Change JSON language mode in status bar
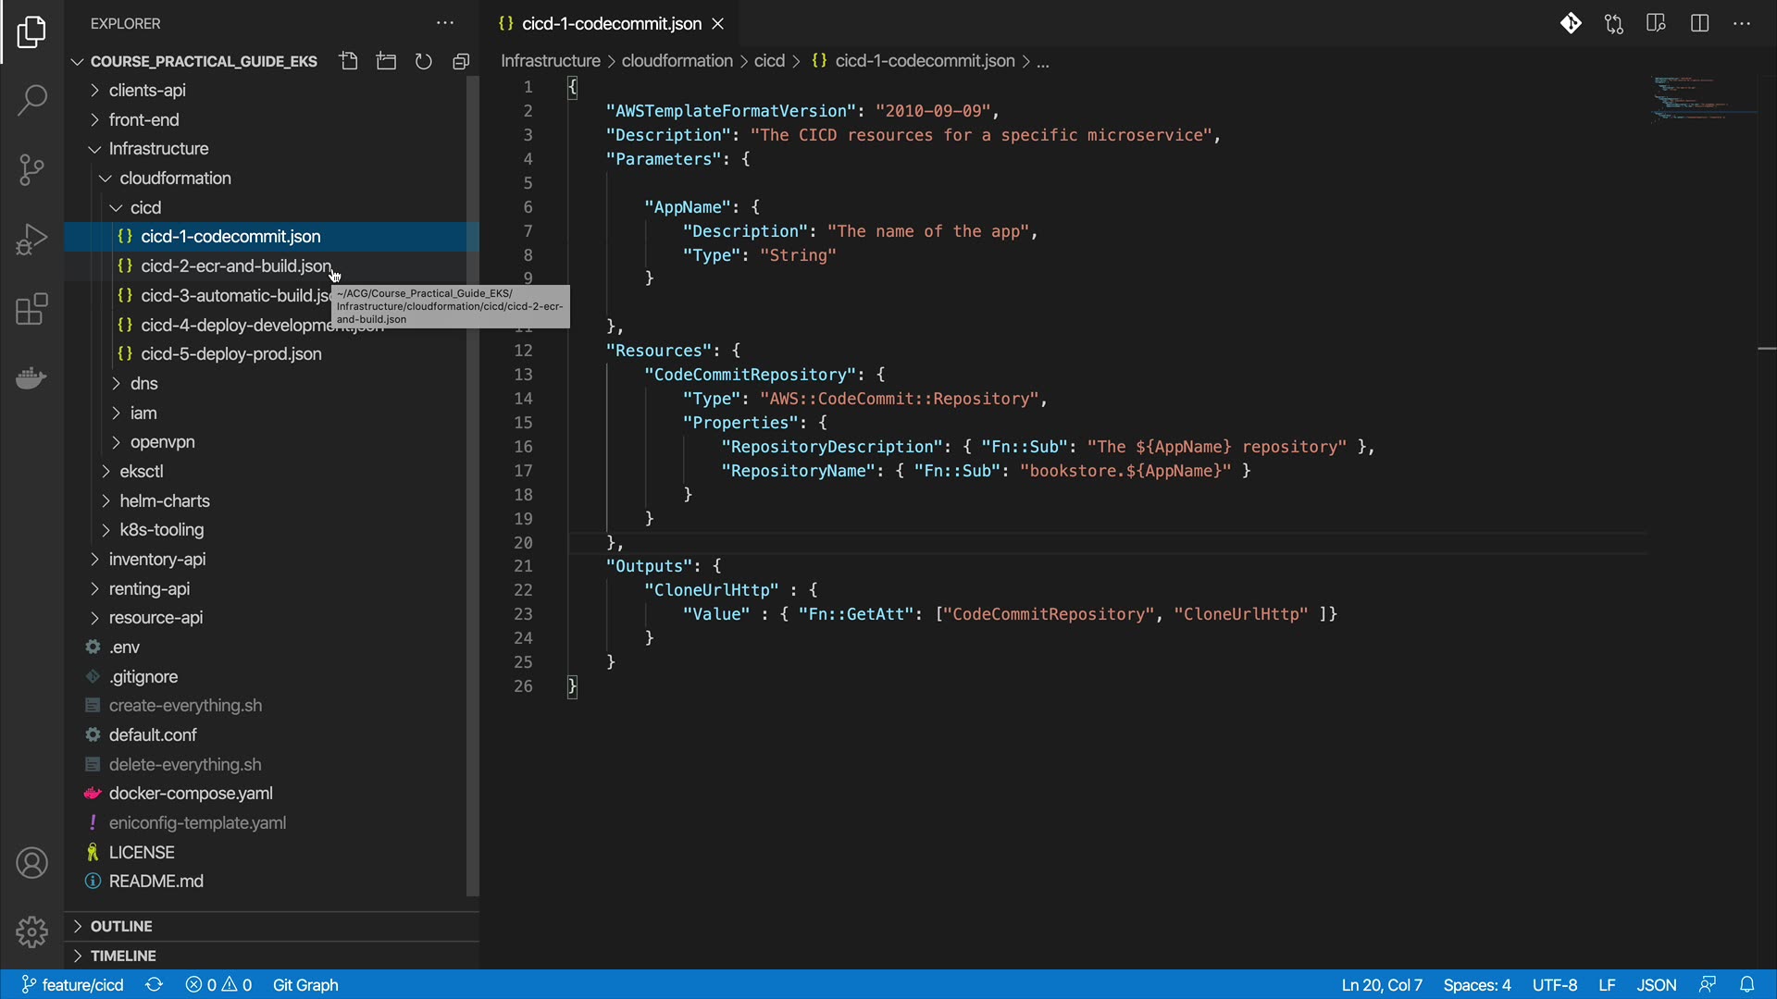The image size is (1777, 999). tap(1656, 985)
